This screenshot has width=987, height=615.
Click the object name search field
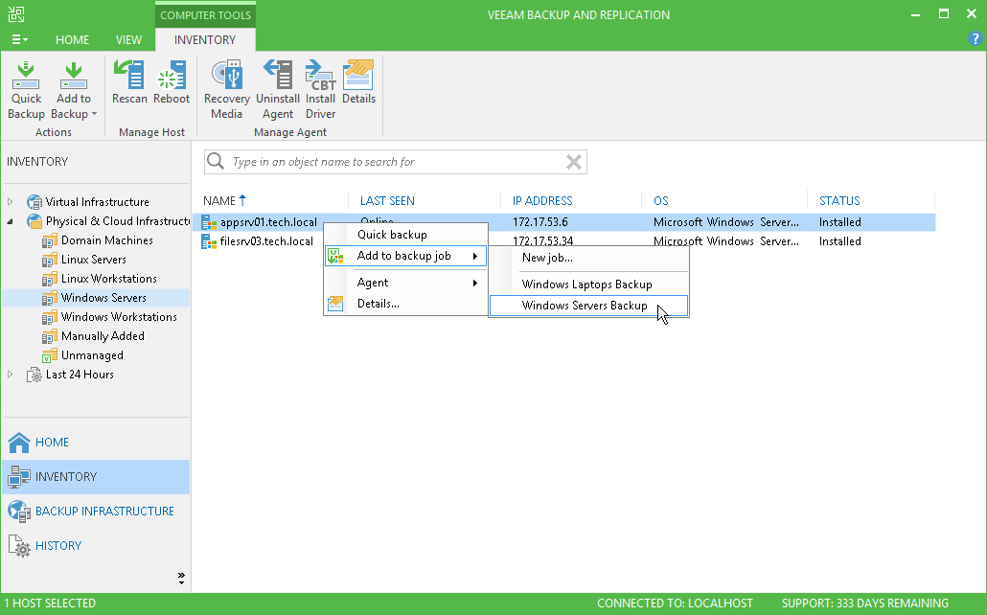(x=397, y=162)
